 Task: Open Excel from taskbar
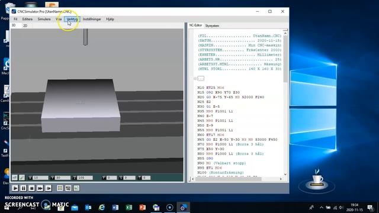pyautogui.click(x=129, y=208)
